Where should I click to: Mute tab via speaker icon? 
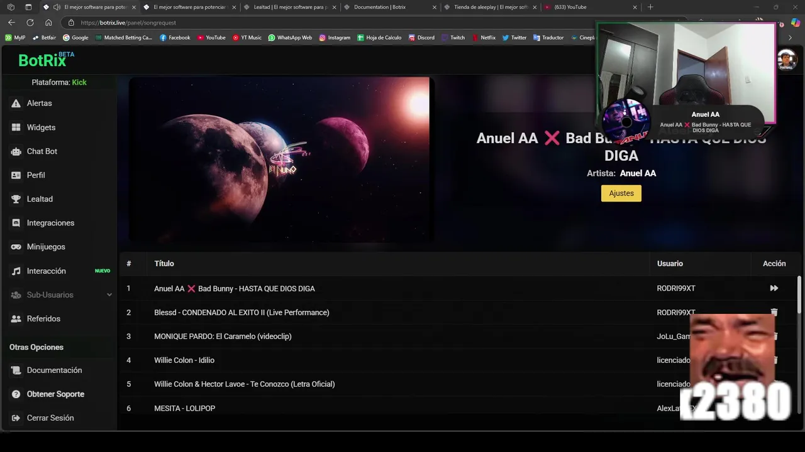click(57, 7)
